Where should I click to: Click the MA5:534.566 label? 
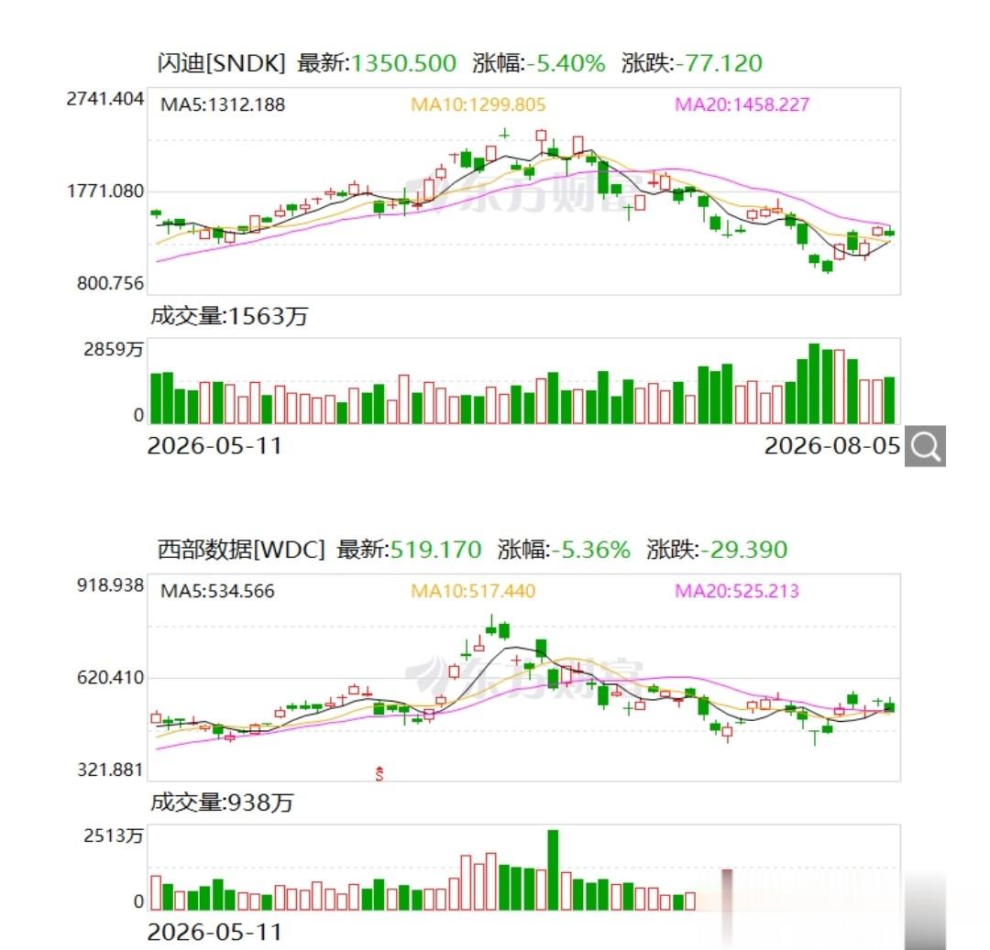tap(218, 591)
